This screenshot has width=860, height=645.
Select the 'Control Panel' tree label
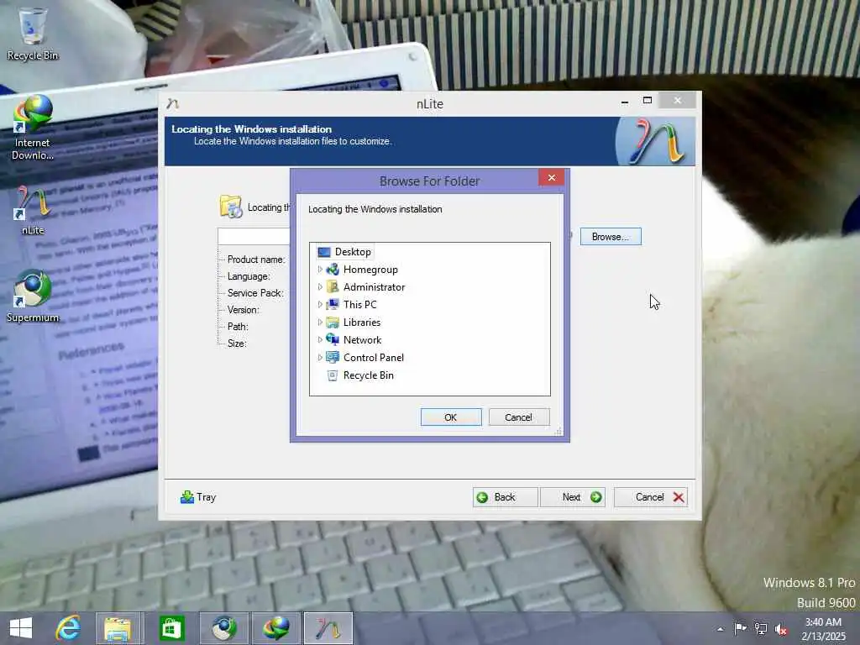(374, 357)
